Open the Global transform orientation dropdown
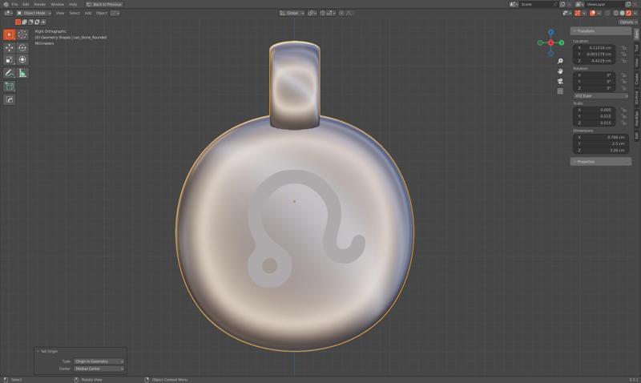 [x=292, y=13]
